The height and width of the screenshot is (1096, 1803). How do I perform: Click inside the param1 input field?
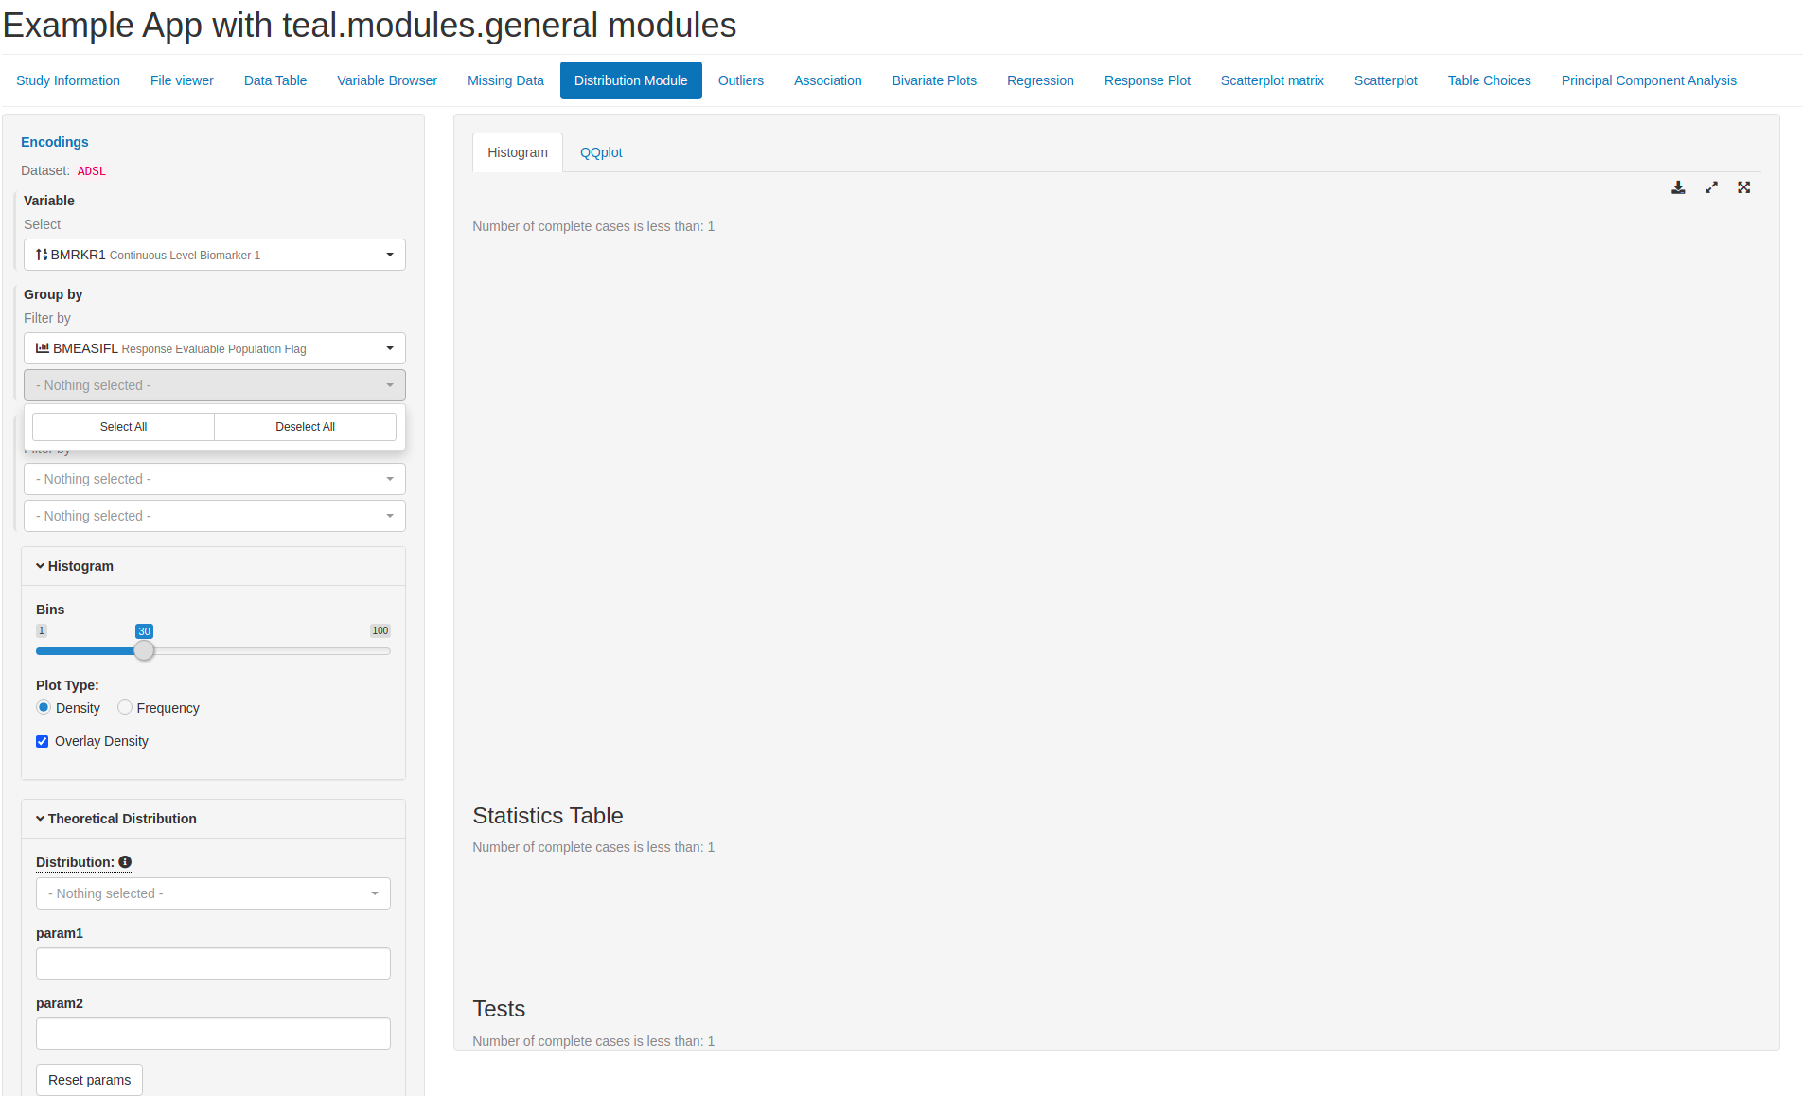click(213, 963)
